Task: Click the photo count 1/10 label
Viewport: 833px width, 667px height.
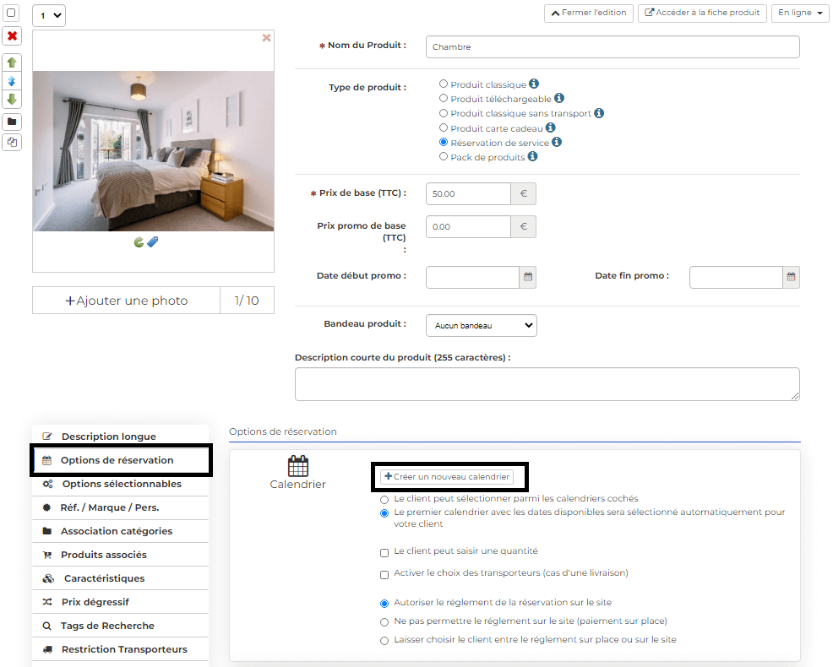Action: coord(247,301)
